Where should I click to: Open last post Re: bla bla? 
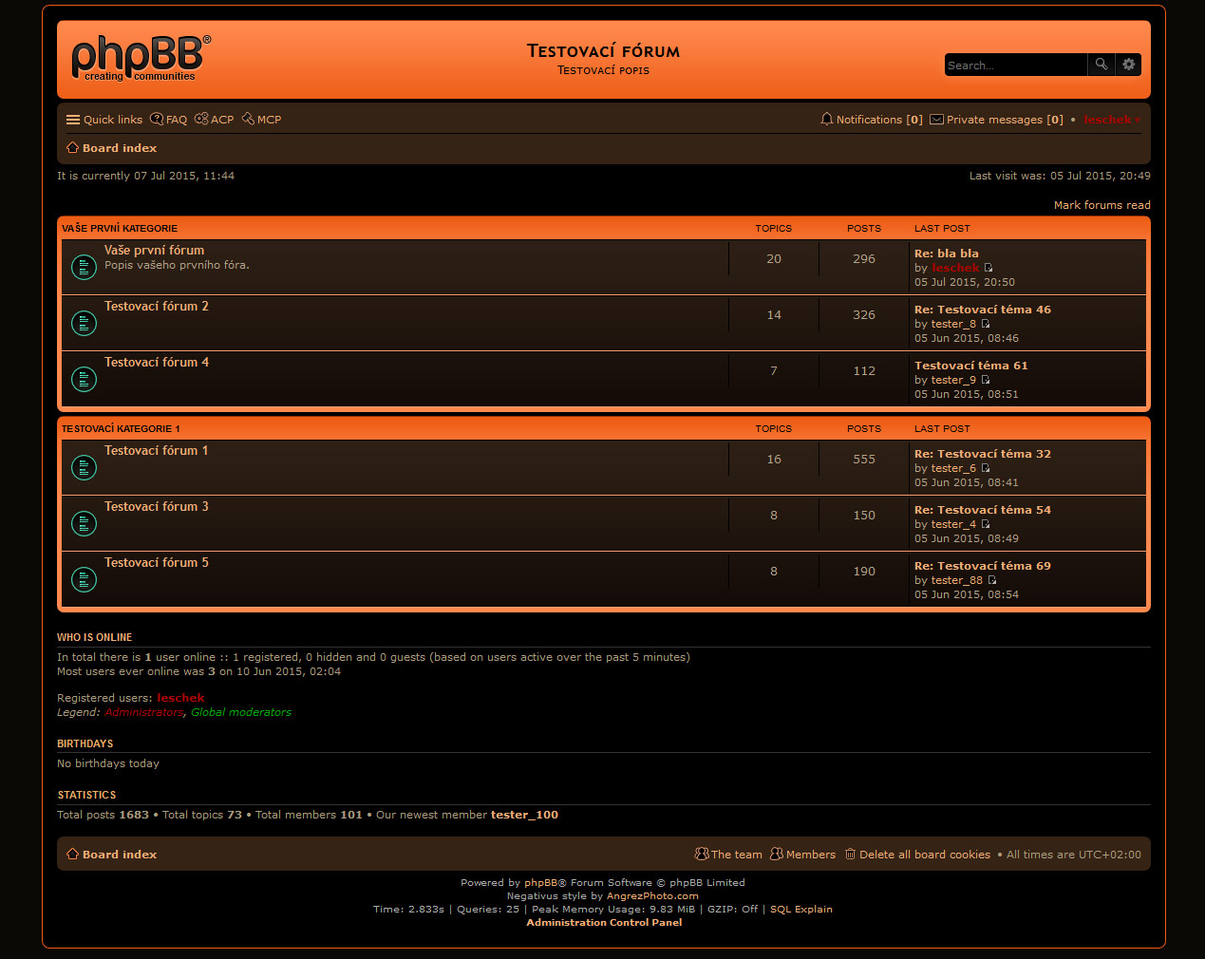pos(946,254)
